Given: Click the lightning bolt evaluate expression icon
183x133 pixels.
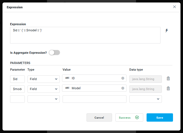Looking at the screenshot, I should tap(167, 30).
